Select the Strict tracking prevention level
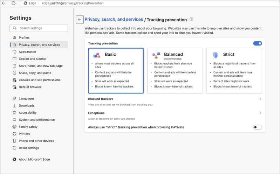The width and height of the screenshot is (280, 174). 234,70
